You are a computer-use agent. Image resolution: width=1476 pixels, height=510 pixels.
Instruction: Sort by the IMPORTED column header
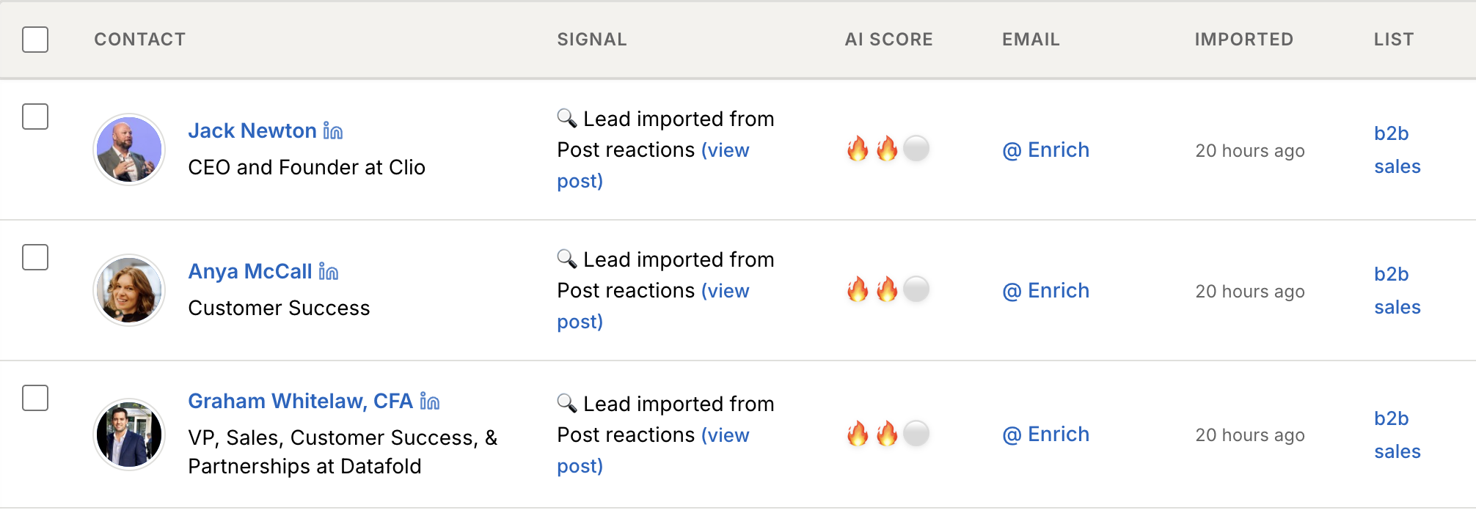(x=1243, y=39)
